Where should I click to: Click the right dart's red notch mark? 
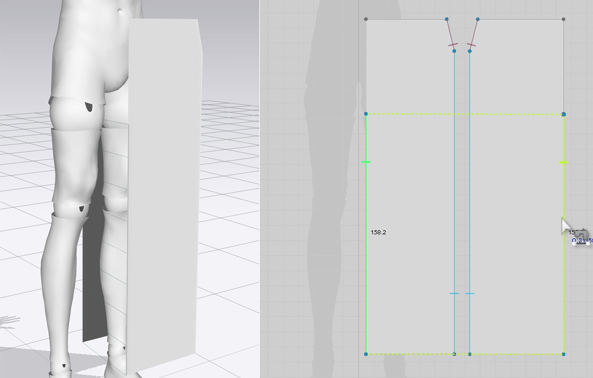(x=471, y=45)
